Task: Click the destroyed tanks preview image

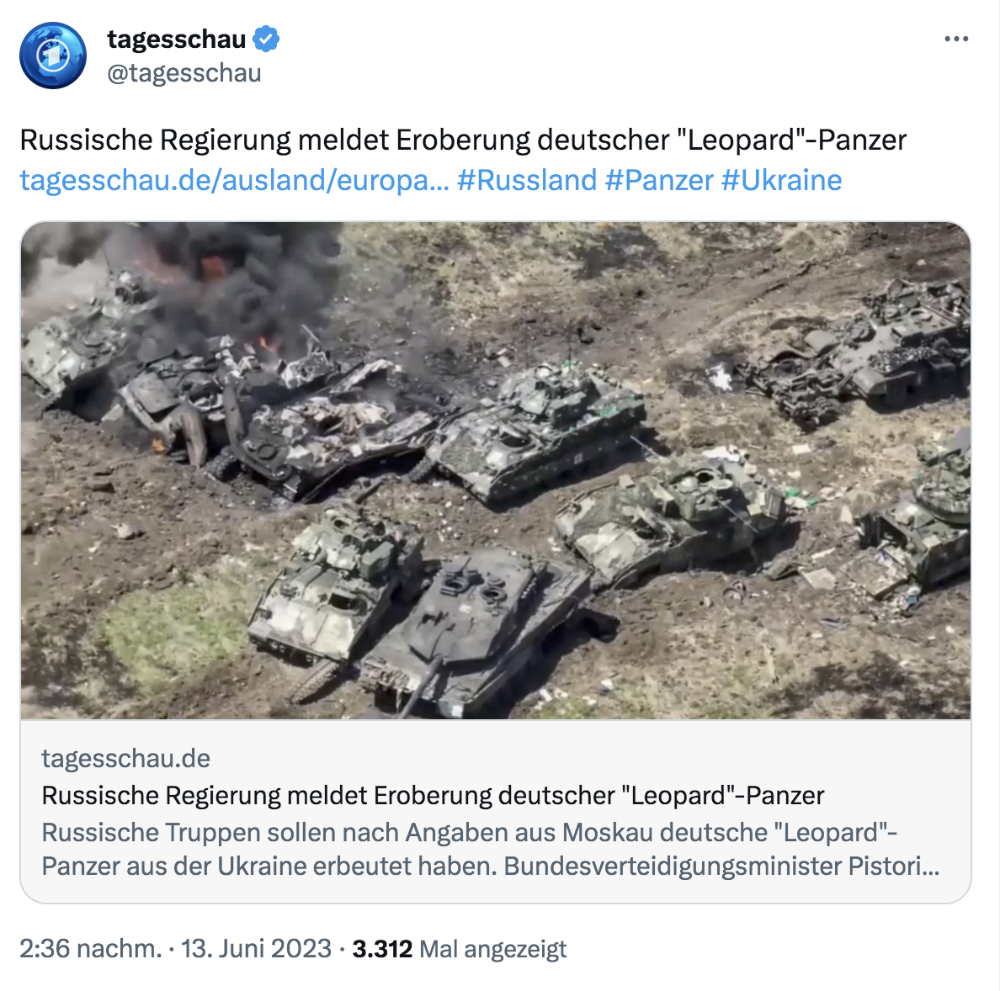Action: [496, 470]
